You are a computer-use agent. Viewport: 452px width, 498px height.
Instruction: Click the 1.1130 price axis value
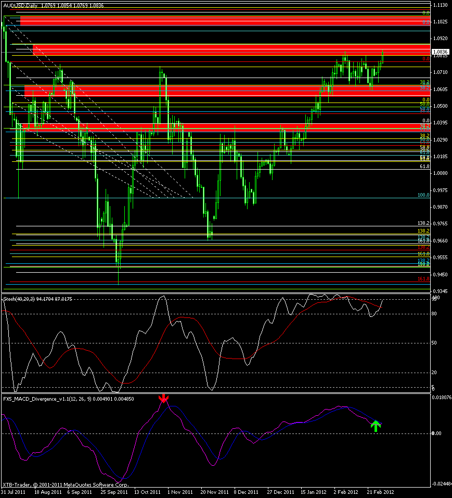pyautogui.click(x=440, y=5)
